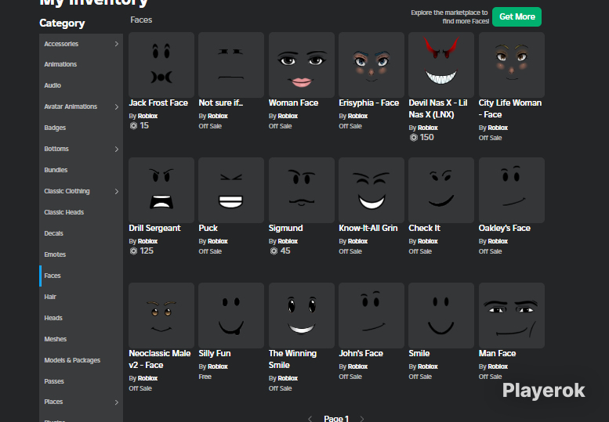Open the Check It face thumbnail
The image size is (609, 422).
click(441, 190)
